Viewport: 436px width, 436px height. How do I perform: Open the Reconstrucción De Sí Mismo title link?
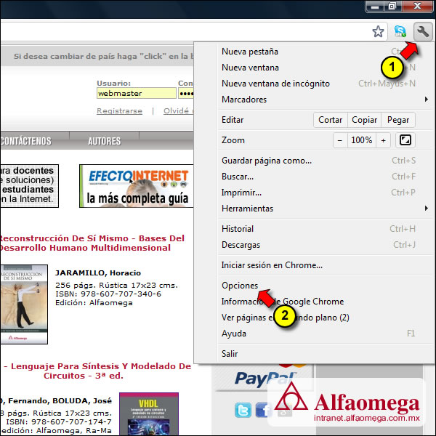tap(92, 243)
